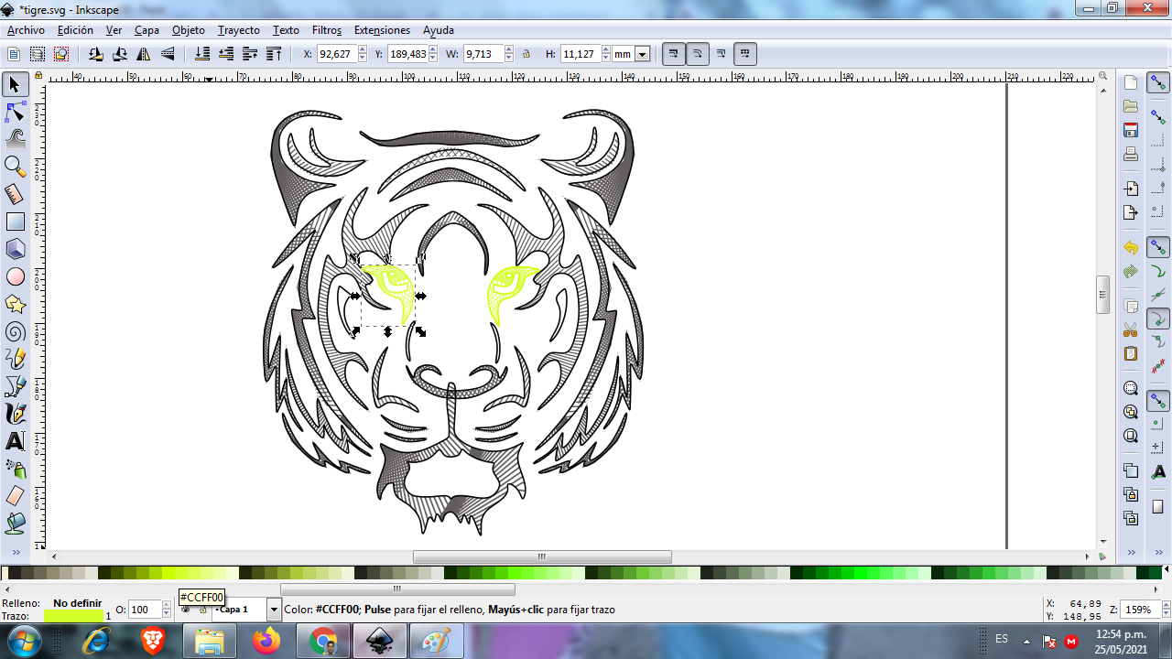The height and width of the screenshot is (659, 1172).
Task: Increase the X coordinate stepper
Action: click(362, 50)
